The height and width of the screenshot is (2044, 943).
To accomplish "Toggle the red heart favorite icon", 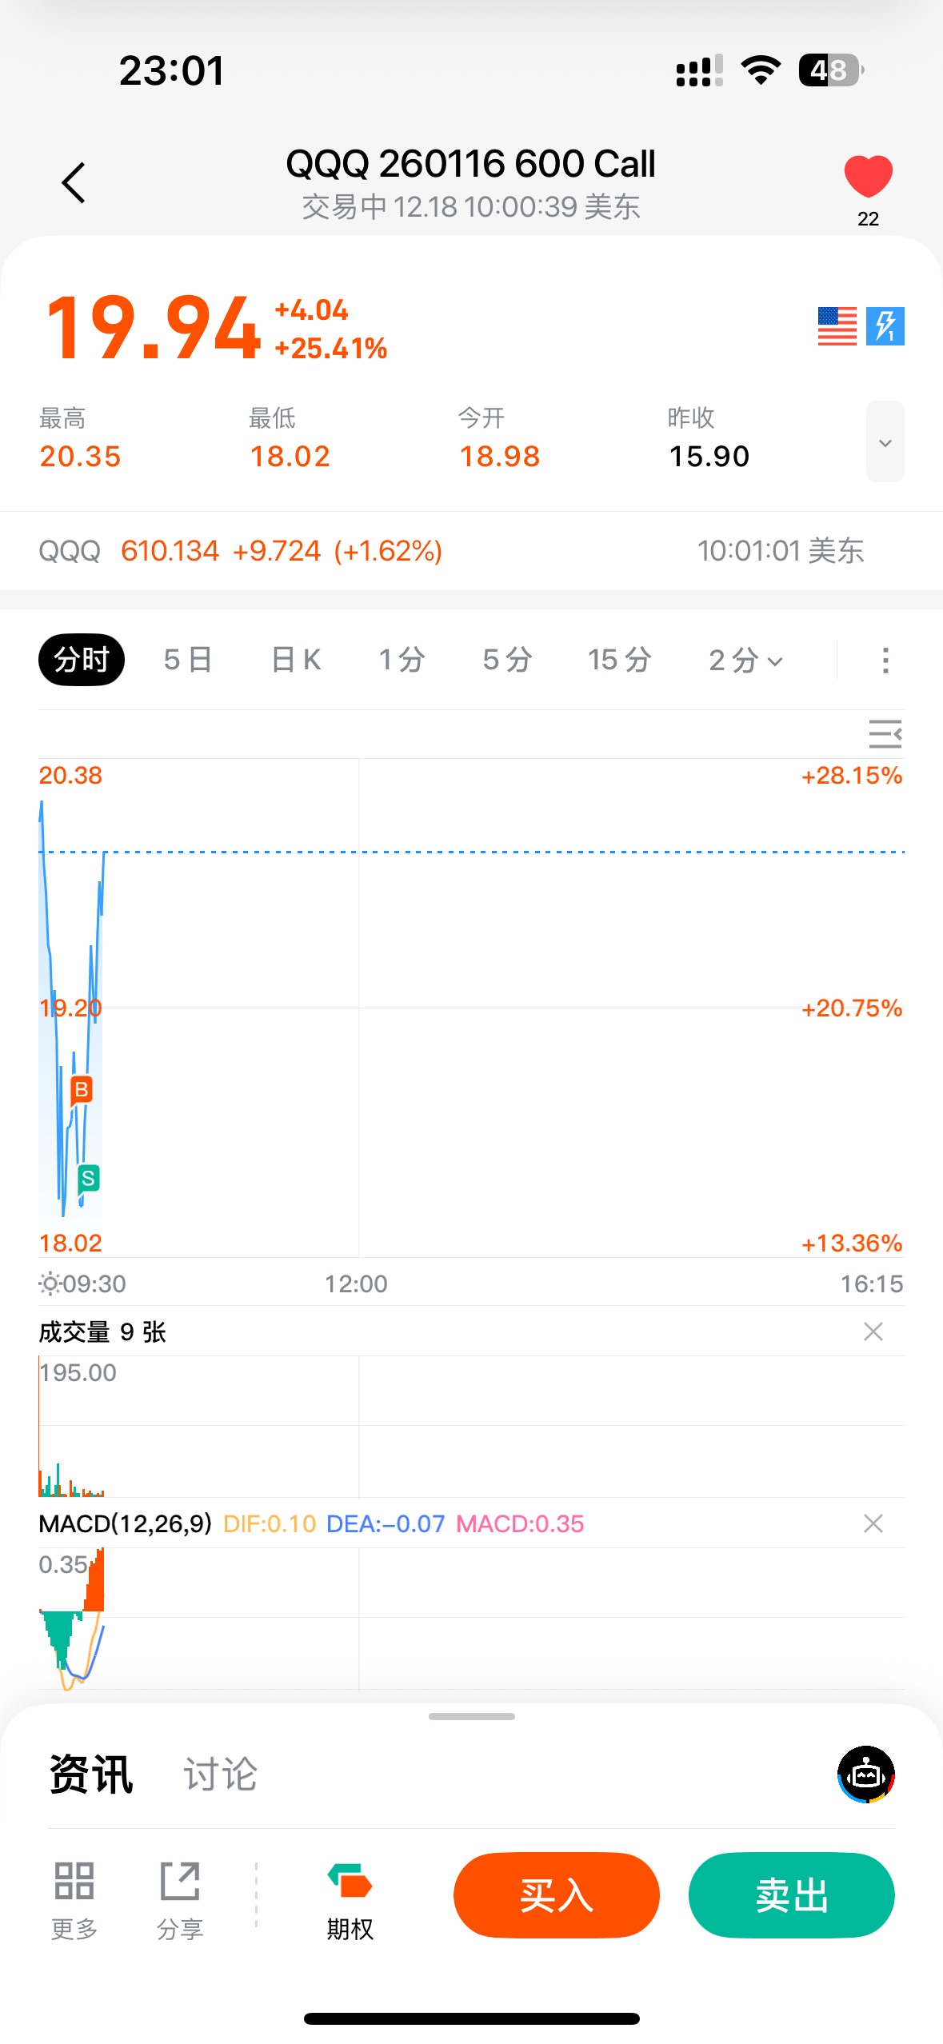I will pos(868,177).
